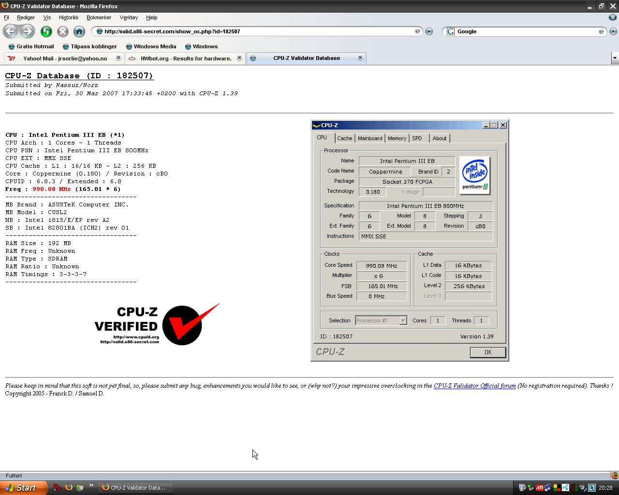The height and width of the screenshot is (495, 619).
Task: Open the address bar history dropdown arrow
Action: click(x=418, y=31)
